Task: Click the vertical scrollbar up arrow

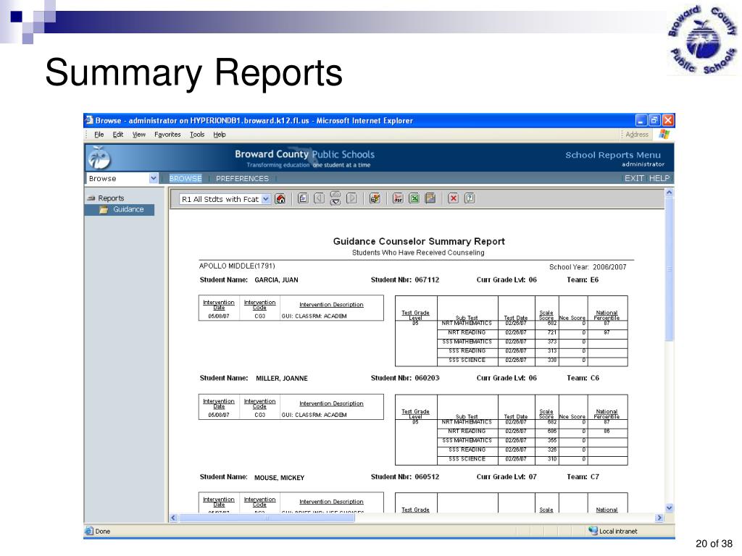Action: [669, 193]
